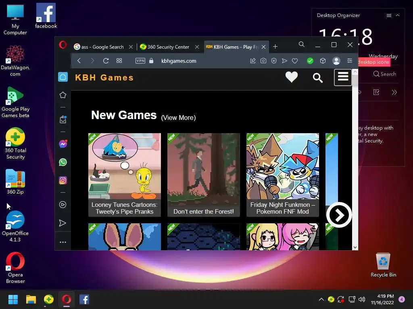Click the page scrollbar down arrow

(x=355, y=247)
